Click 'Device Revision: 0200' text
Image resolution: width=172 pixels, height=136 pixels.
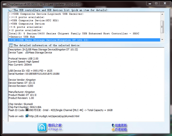click(21, 86)
